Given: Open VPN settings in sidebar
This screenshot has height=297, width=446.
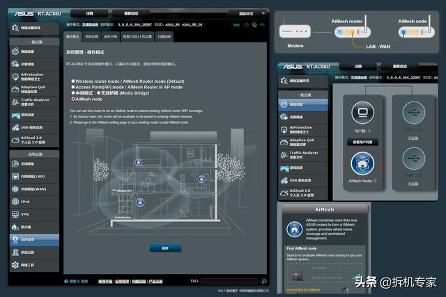Looking at the screenshot, I should [34, 214].
